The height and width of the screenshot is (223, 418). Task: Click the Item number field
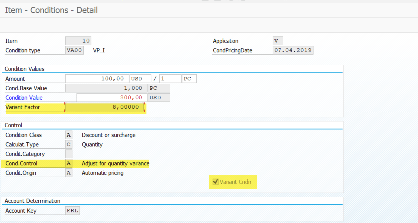coord(78,41)
